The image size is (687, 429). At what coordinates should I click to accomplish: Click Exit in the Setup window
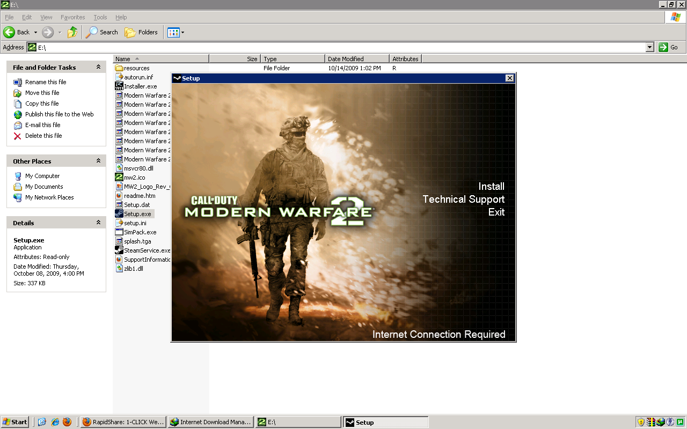point(496,212)
